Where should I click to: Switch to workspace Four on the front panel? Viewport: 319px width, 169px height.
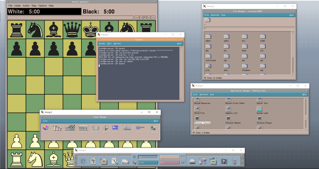[170, 162]
